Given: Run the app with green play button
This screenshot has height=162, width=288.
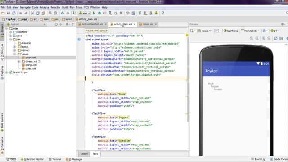Looking at the screenshot, I should 94,13.
